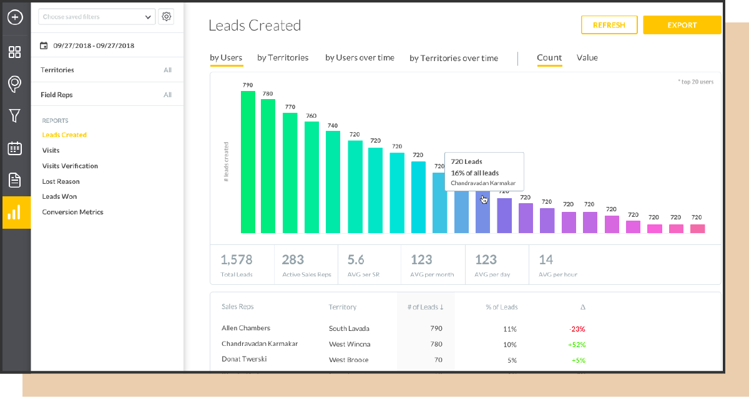Toggle sort order on '# of Leads' column
Screen dimensions: 749x397
tap(425, 307)
